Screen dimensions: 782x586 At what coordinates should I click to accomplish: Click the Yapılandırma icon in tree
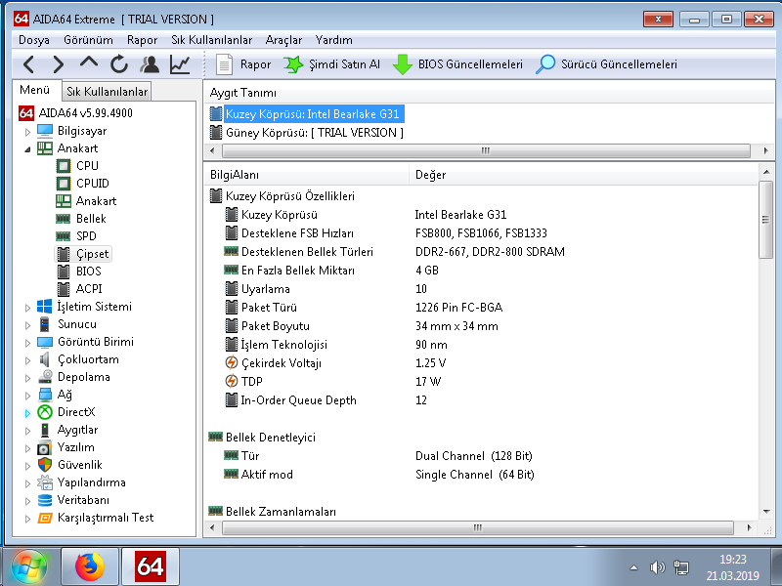tap(45, 482)
